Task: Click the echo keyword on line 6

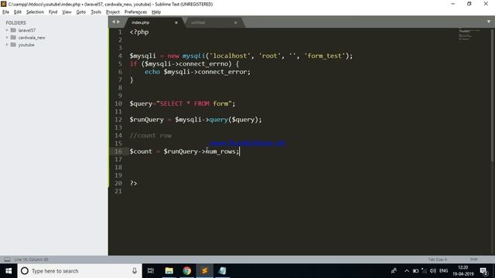Action: click(152, 72)
